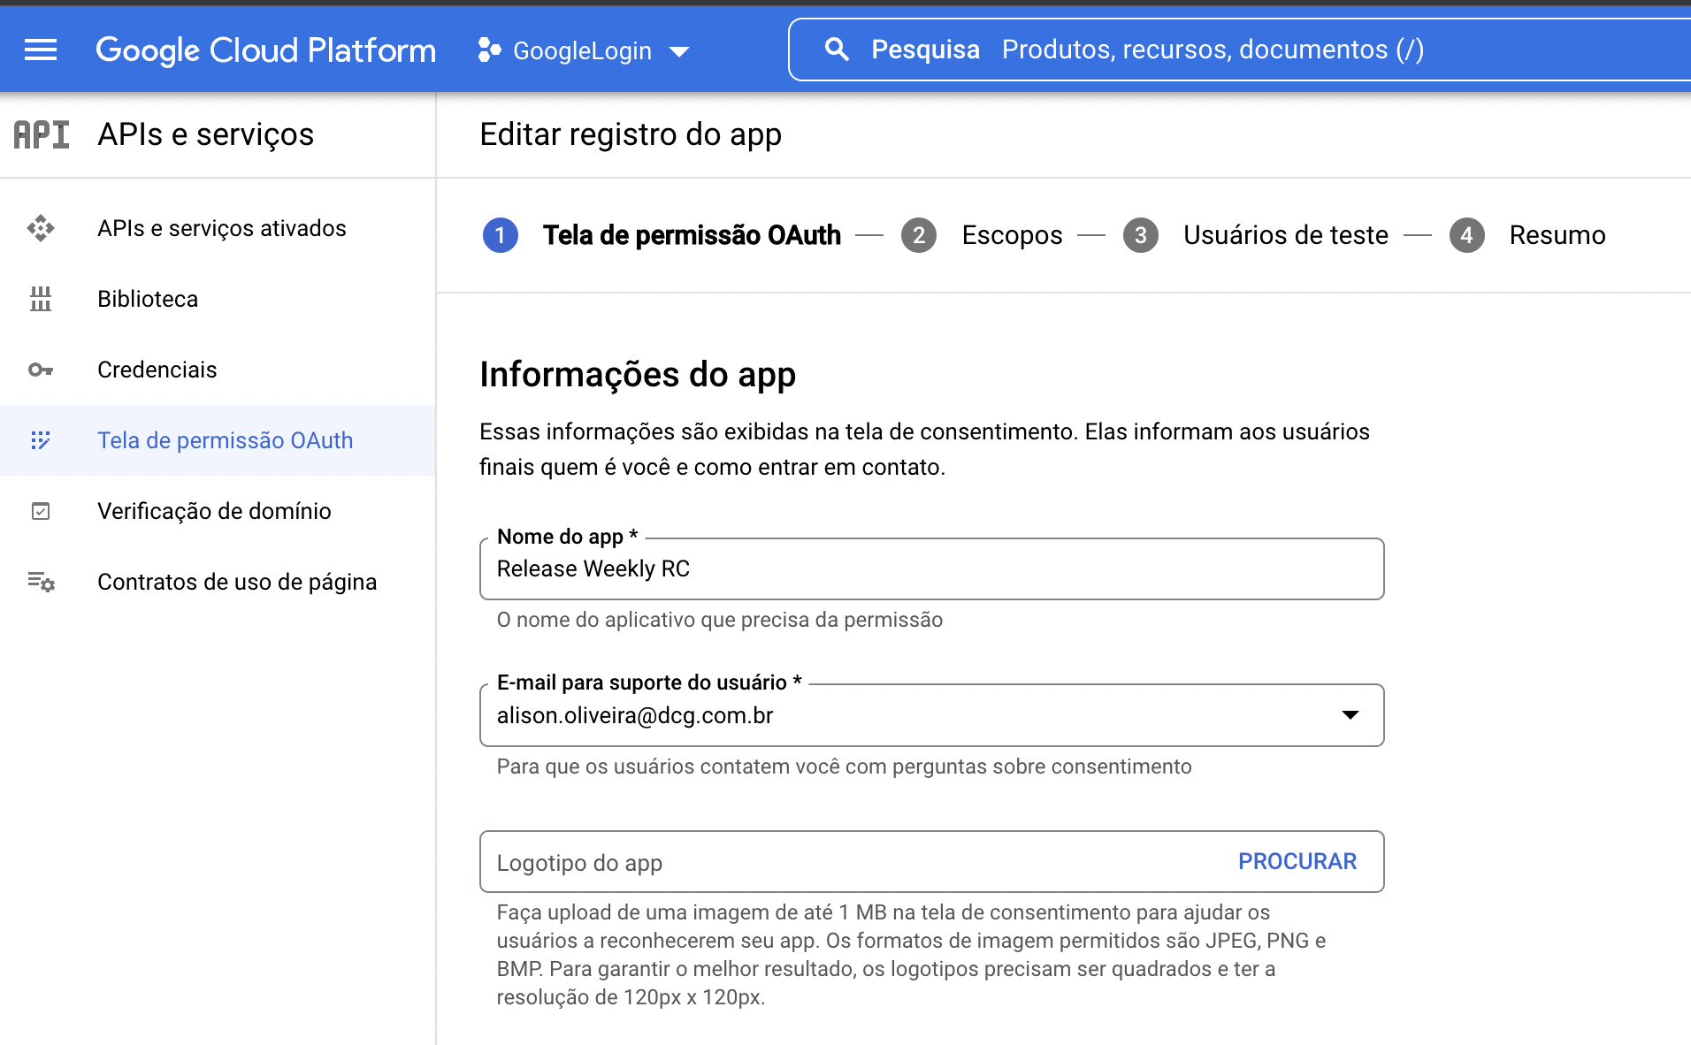This screenshot has height=1045, width=1691.
Task: Expand the support e-mail dropdown arrow
Action: click(1350, 714)
